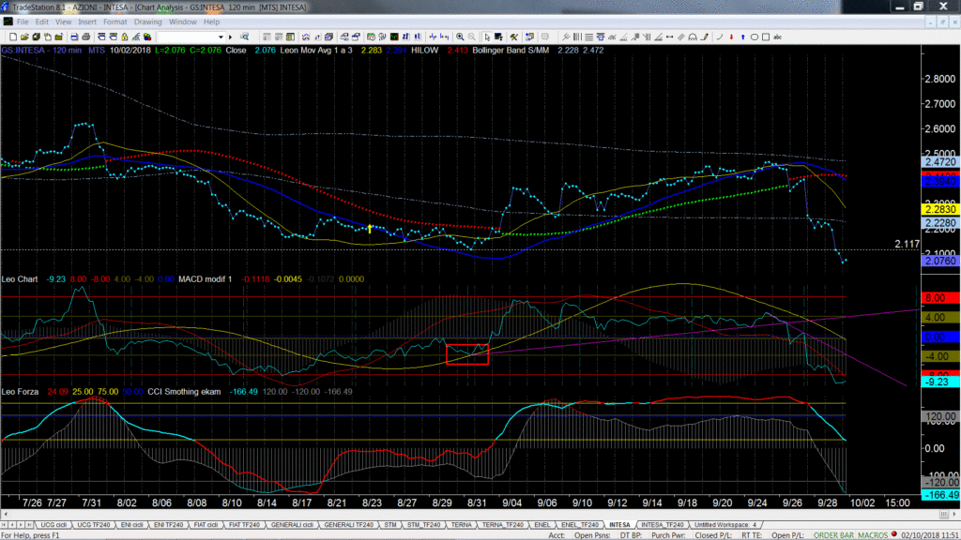Click the last-tab navigation arrow at bottom left
The width and height of the screenshot is (961, 540).
pos(29,525)
